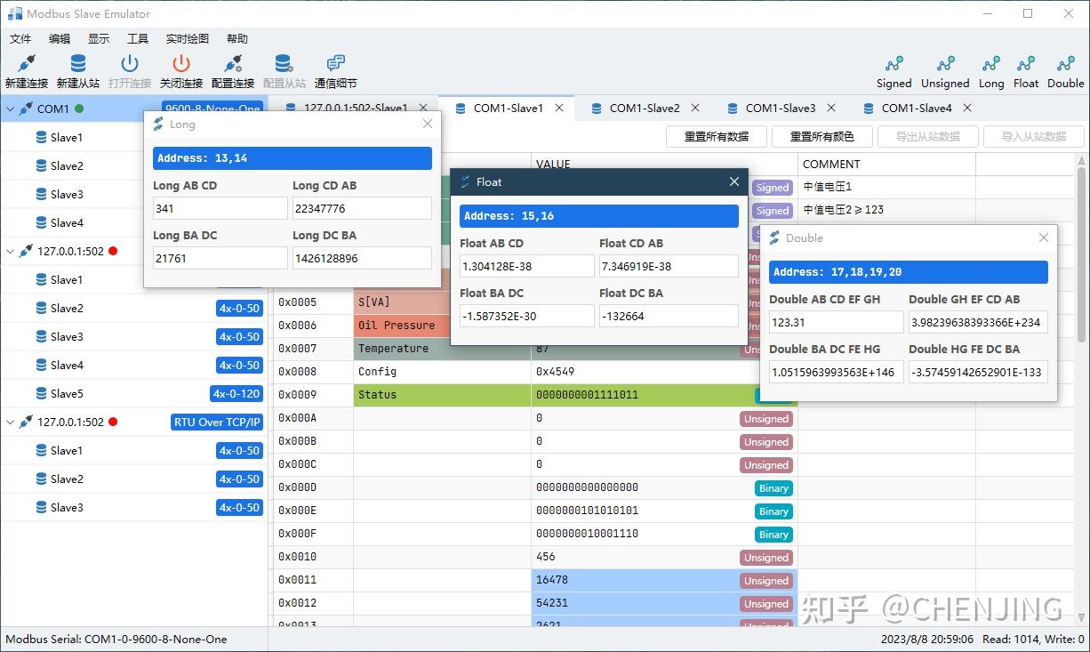Select the Double display format icon
Image resolution: width=1090 pixels, height=652 pixels.
click(1064, 70)
